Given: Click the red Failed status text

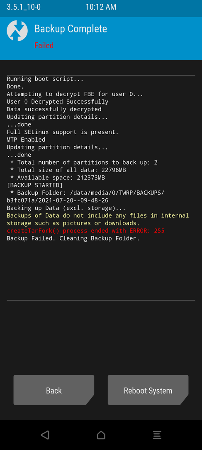Looking at the screenshot, I should coord(44,45).
